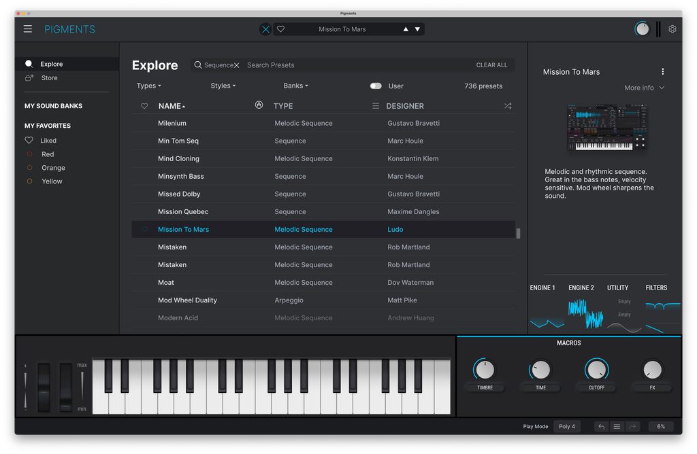
Task: Toggle the Arturia featured filter icon
Action: pyautogui.click(x=259, y=105)
